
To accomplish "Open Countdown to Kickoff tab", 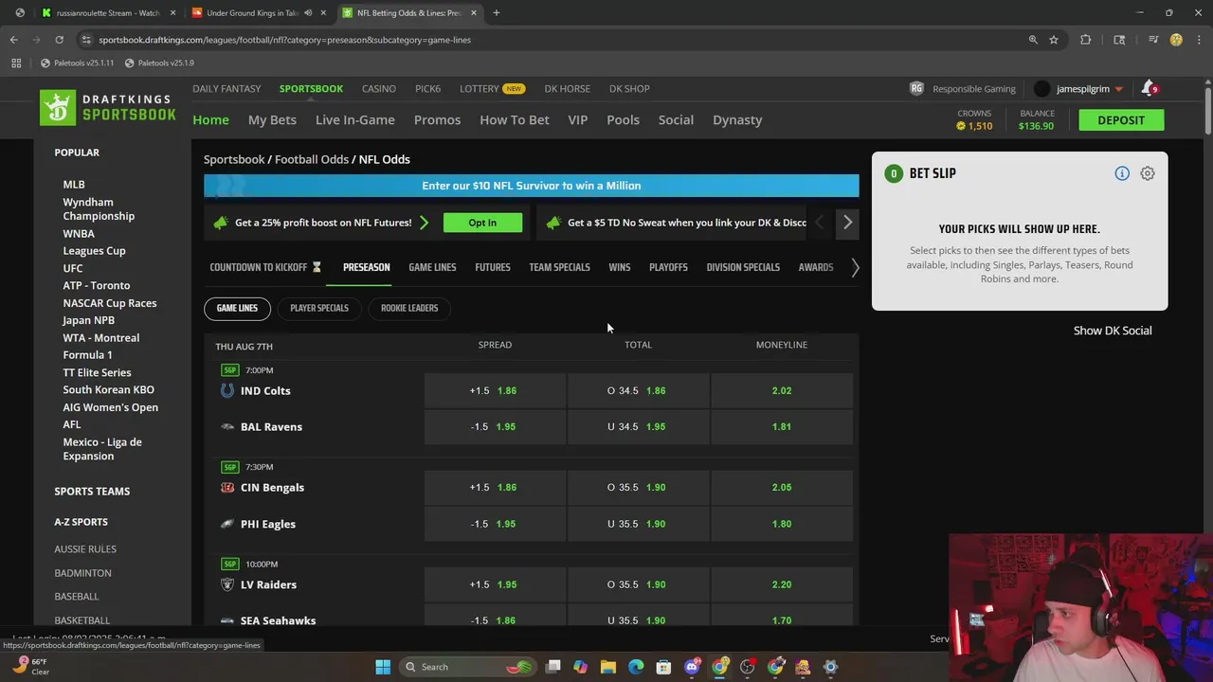I will [265, 267].
